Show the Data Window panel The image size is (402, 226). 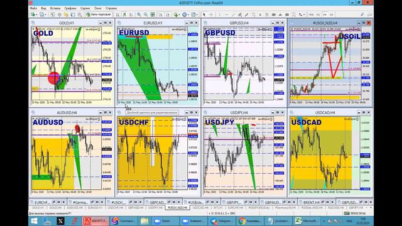pos(59,14)
